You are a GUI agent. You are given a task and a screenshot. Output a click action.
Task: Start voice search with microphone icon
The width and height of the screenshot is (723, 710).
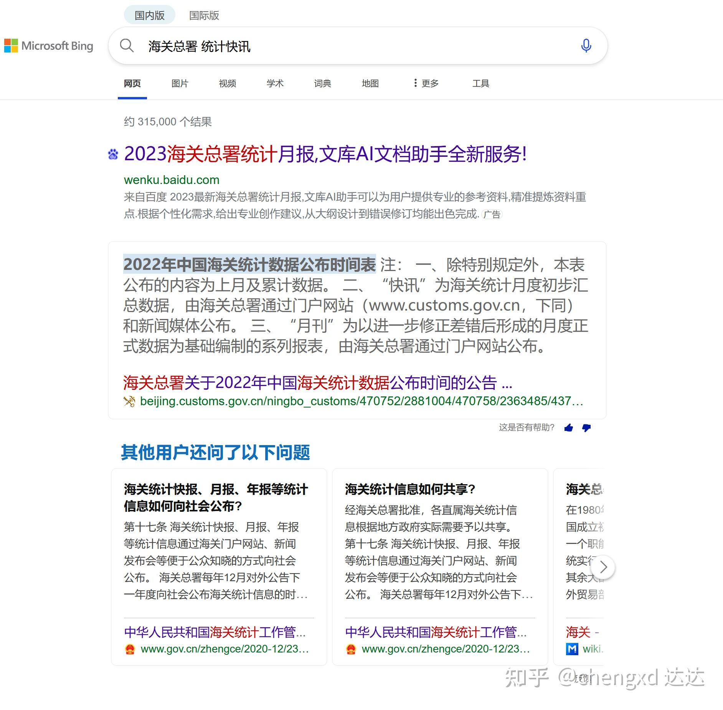(586, 46)
